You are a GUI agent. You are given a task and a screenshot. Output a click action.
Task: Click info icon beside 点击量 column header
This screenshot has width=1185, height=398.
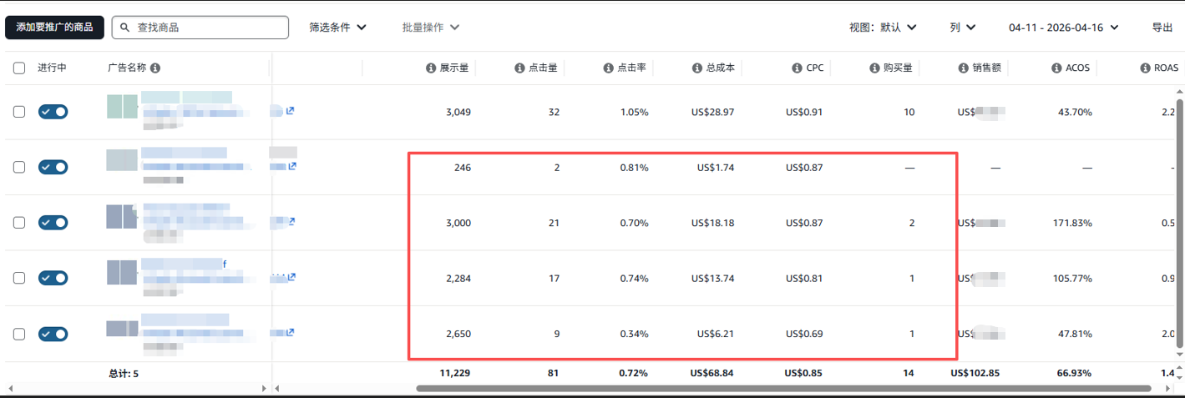519,68
